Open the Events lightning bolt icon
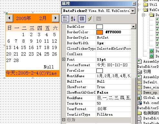This screenshot has width=159, height=124. click(x=90, y=19)
